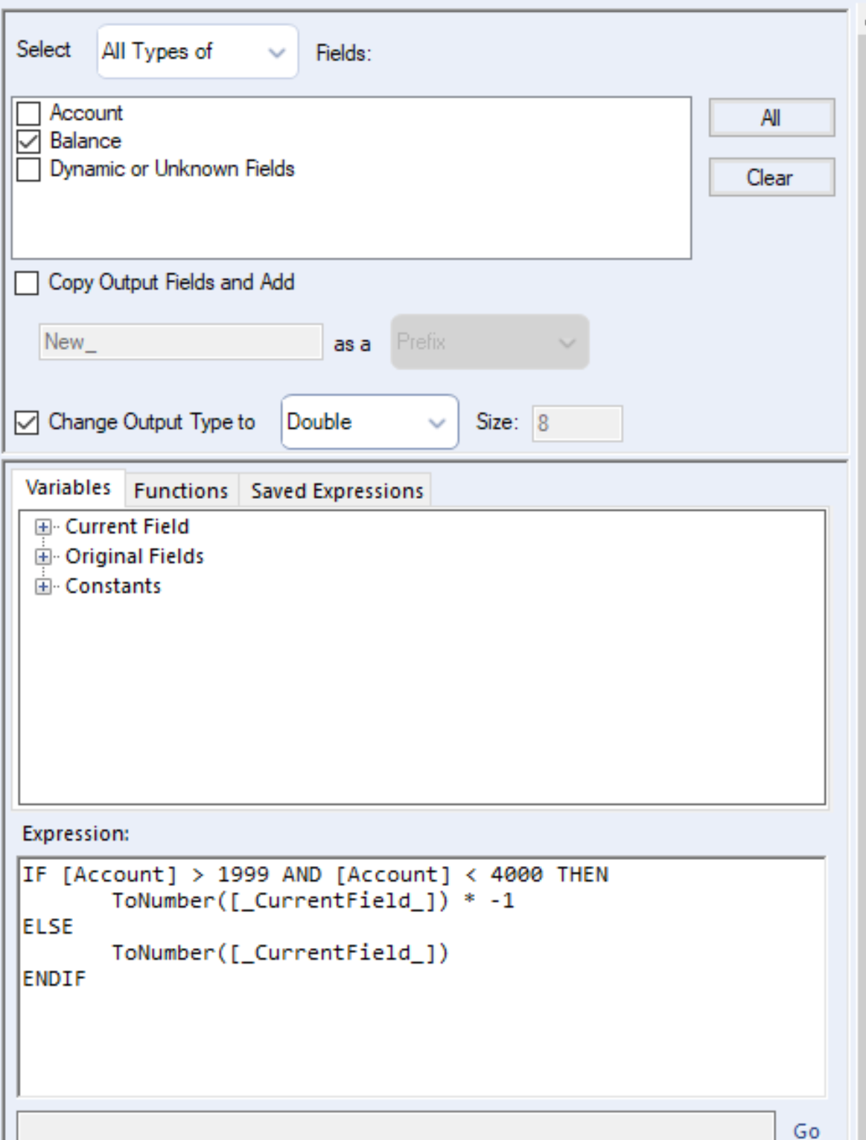Switch to the Saved Expressions tab

(x=337, y=490)
